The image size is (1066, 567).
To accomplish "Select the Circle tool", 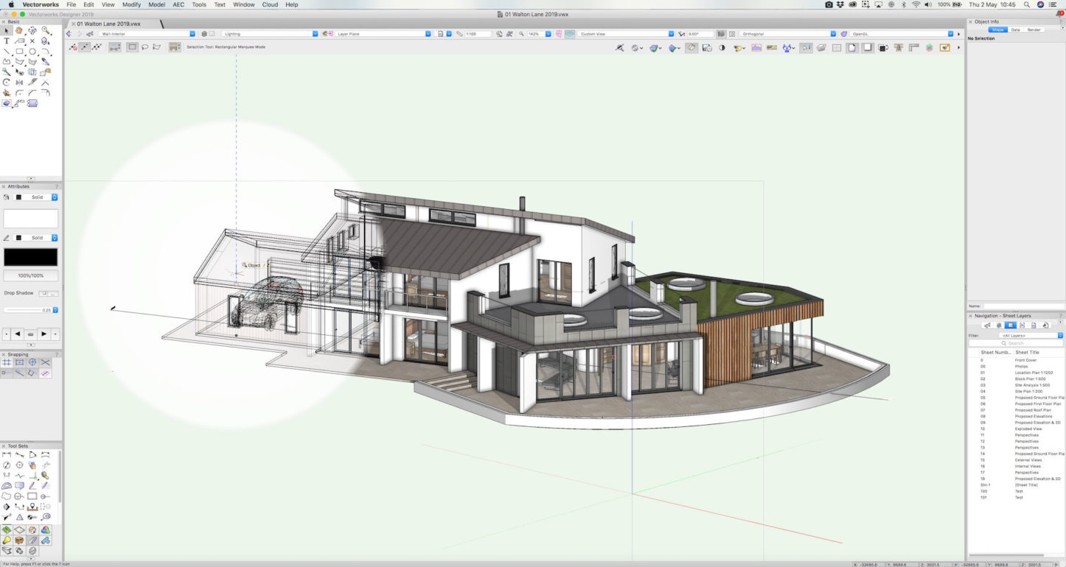I will 32,52.
